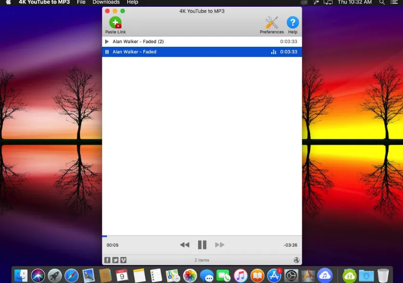Click the fast forward button in the player
Image resolution: width=403 pixels, height=283 pixels.
coord(219,245)
